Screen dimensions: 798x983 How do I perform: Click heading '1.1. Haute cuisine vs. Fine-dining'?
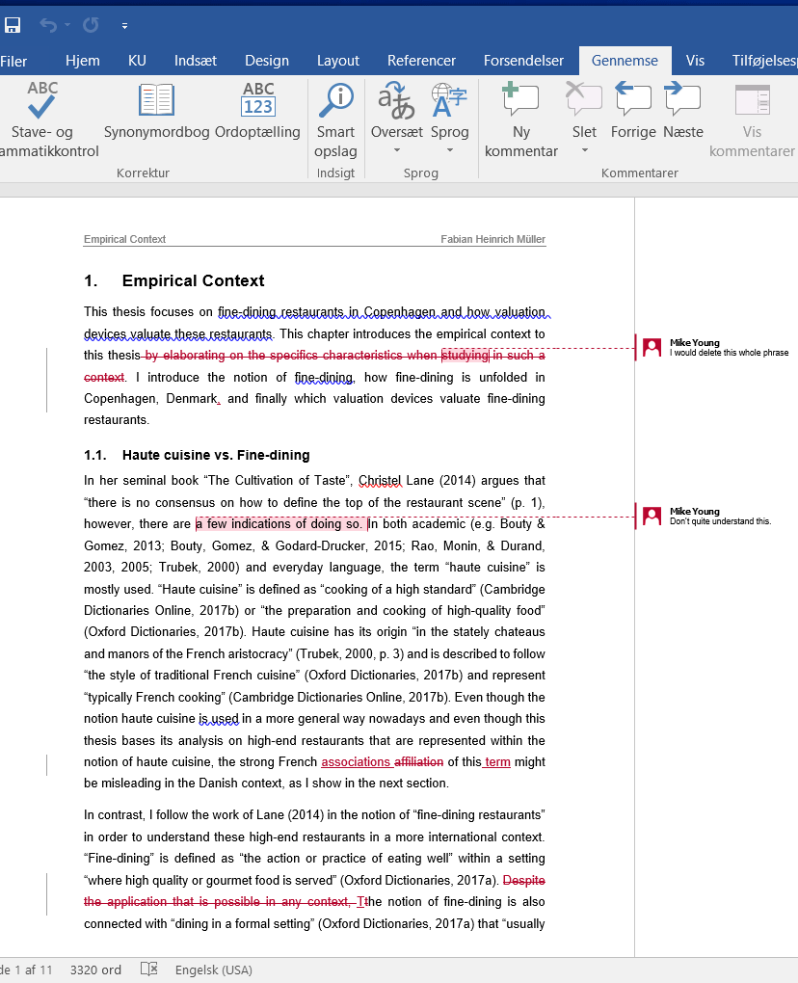(197, 455)
